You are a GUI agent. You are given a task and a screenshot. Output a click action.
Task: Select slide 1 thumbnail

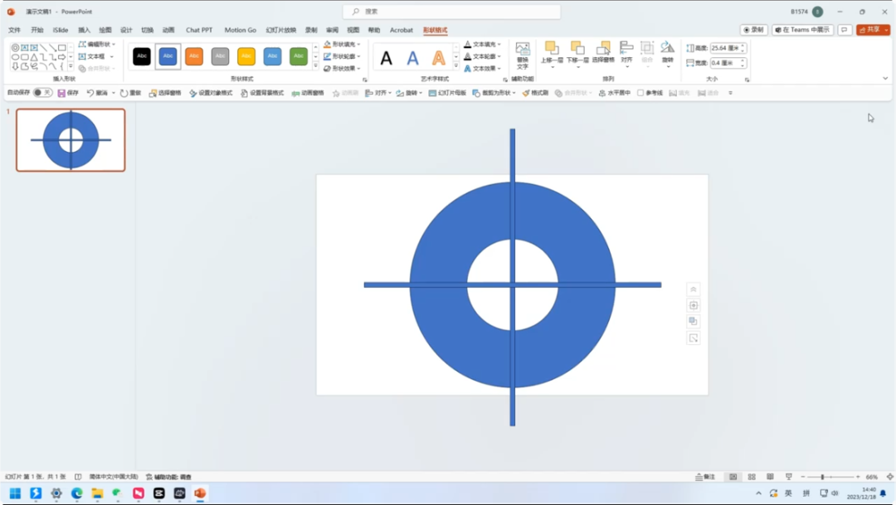pyautogui.click(x=71, y=140)
